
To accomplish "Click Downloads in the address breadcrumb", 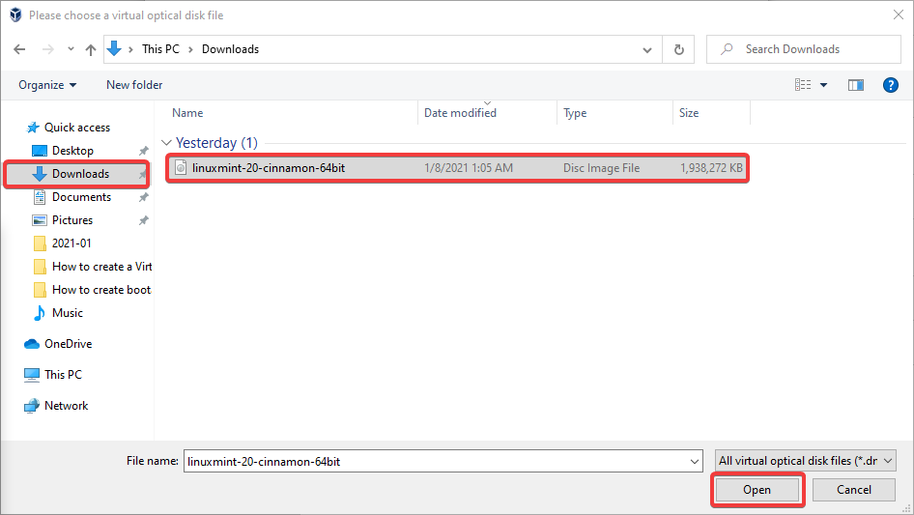I will point(230,49).
